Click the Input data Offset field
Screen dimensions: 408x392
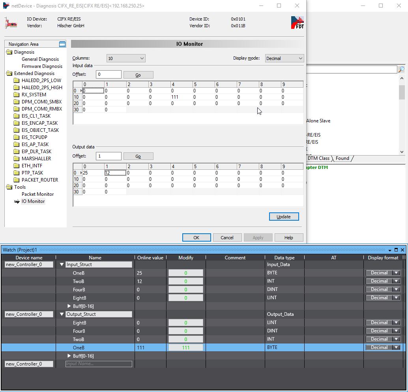tap(109, 74)
